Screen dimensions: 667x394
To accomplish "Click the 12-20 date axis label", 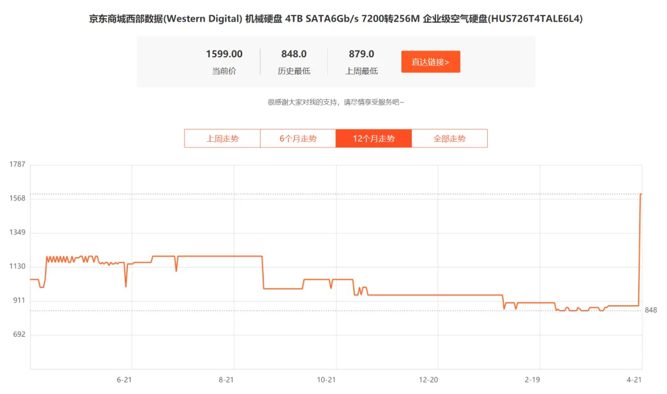I will 430,380.
